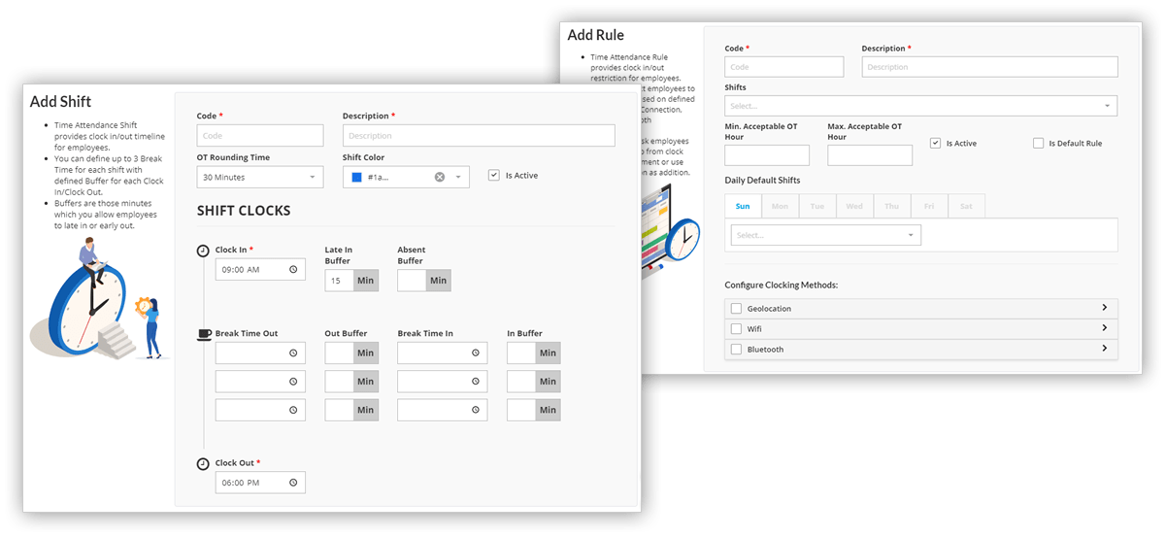Select the Fri tab
Viewport: 1166px width, 537px height.
[x=929, y=206]
